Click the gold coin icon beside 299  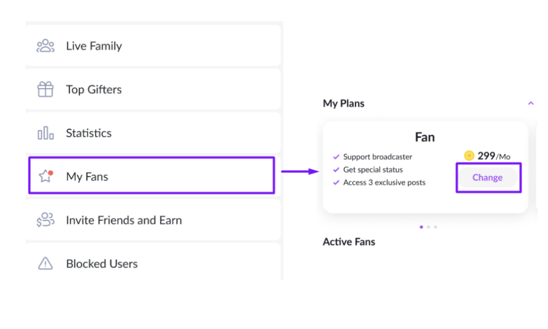point(469,156)
